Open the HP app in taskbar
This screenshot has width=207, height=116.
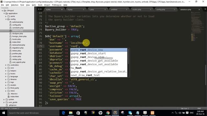click(101, 113)
